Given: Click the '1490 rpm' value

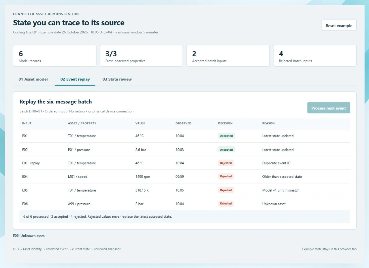Looking at the screenshot, I should click(143, 177).
